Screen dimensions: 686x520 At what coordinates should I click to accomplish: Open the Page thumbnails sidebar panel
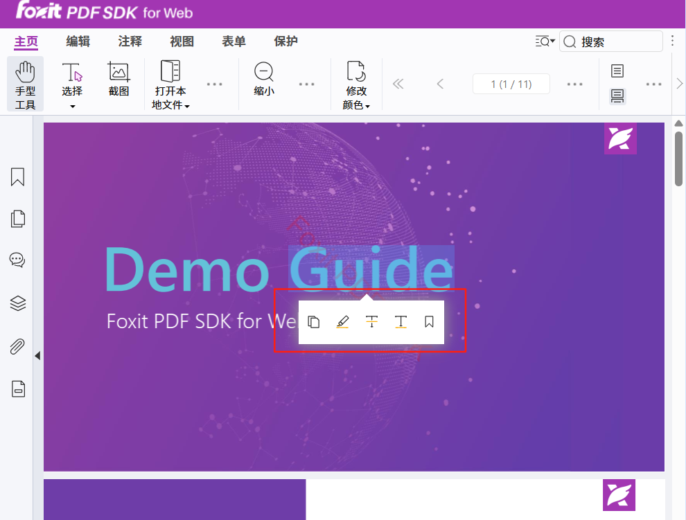[18, 219]
